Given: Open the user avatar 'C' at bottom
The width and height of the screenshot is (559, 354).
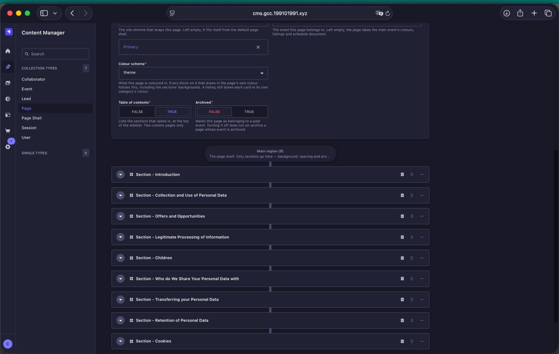Looking at the screenshot, I should 8,344.
